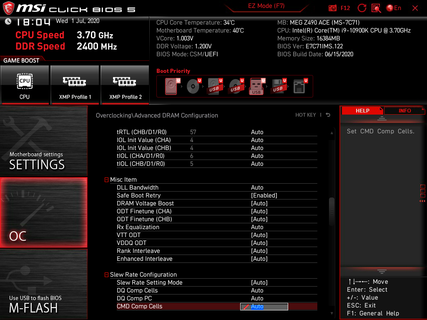Activate XMP Profile 1
Screen dimensions: 427x320
pyautogui.click(x=75, y=85)
